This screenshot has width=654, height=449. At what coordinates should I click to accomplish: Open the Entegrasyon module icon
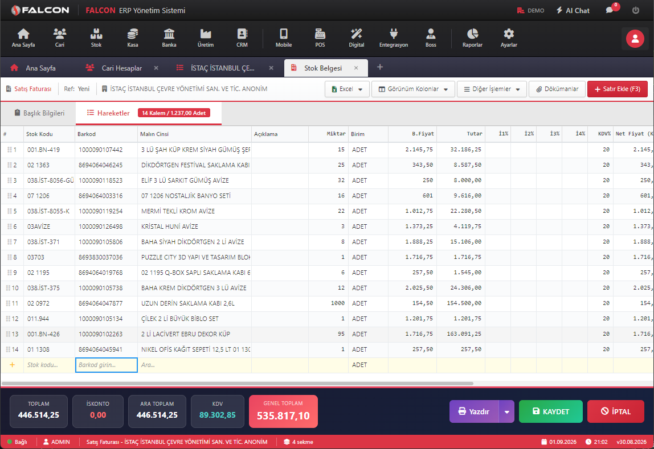click(x=393, y=38)
